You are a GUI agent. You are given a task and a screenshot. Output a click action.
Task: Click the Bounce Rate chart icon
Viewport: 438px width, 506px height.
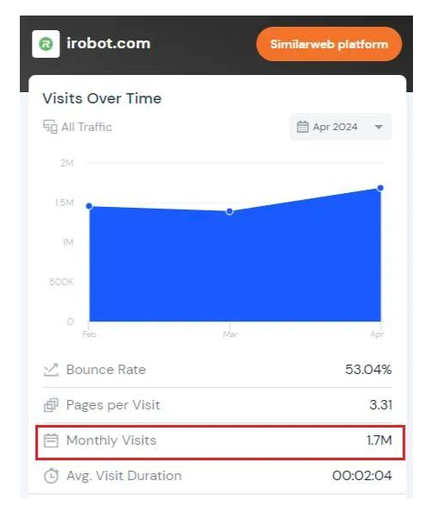51,370
